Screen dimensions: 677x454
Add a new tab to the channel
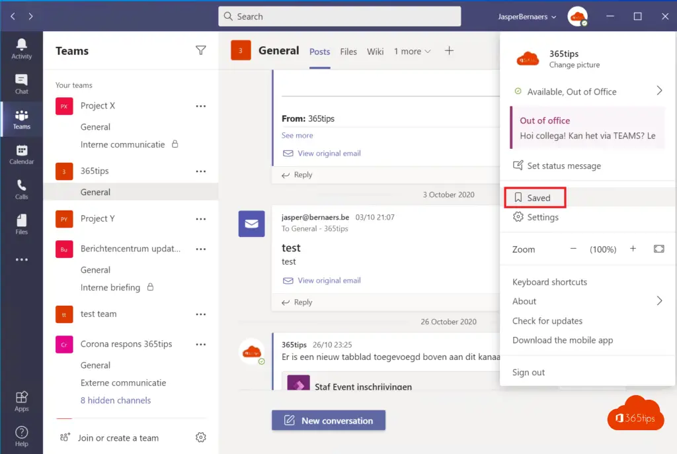click(449, 50)
